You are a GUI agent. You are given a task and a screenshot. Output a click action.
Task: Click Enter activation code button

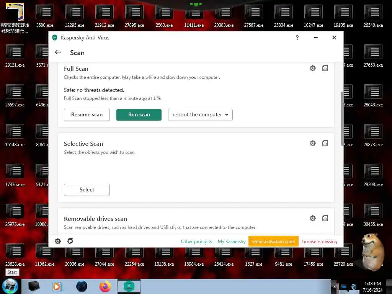point(273,242)
